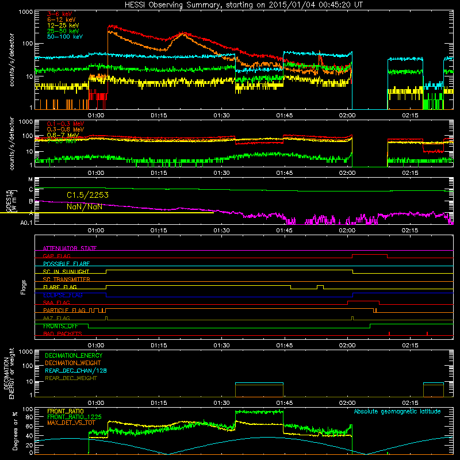Click the 0.8-7 MeV legend label
The width and height of the screenshot is (460, 460).
[63, 135]
